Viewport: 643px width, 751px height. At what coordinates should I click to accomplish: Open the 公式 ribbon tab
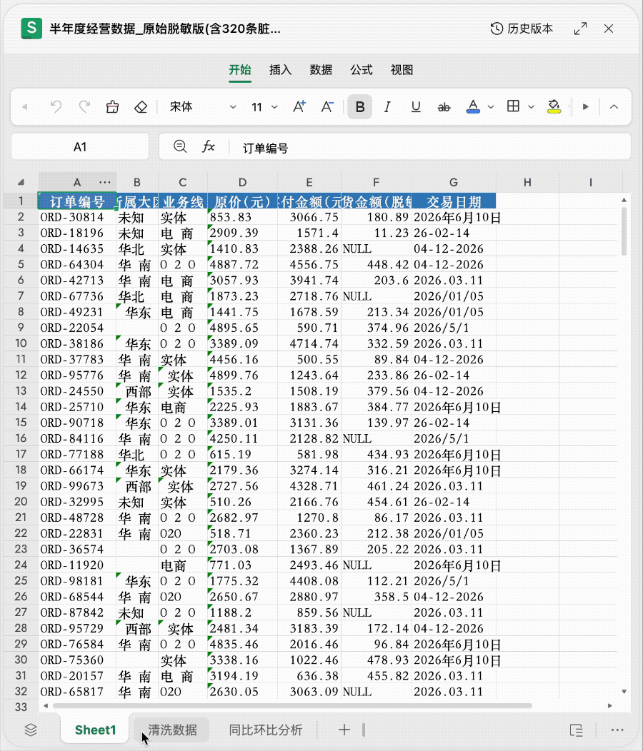pyautogui.click(x=361, y=70)
